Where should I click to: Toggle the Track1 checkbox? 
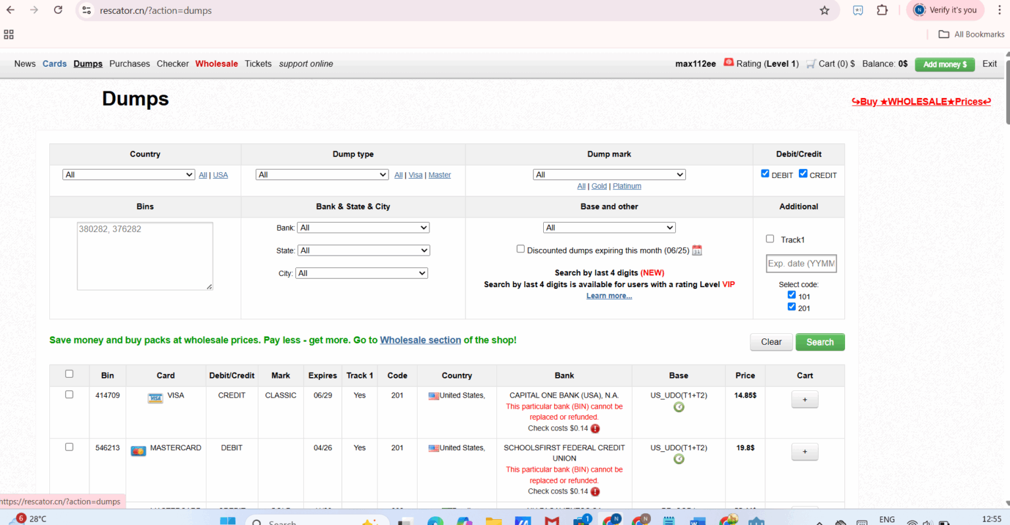point(770,239)
